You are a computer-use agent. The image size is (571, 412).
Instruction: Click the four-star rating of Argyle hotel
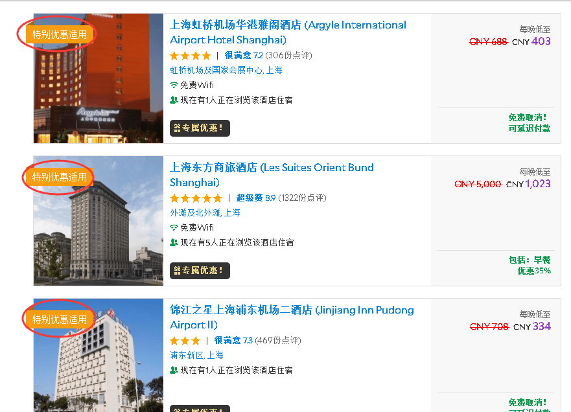pos(190,56)
